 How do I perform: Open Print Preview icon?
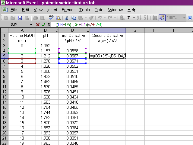[x=43, y=18]
